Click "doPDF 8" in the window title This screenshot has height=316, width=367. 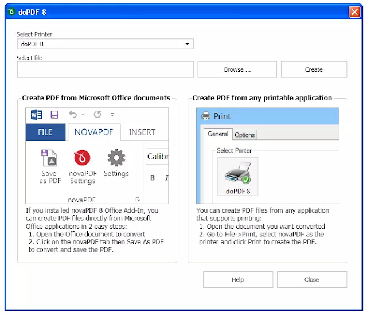[32, 12]
